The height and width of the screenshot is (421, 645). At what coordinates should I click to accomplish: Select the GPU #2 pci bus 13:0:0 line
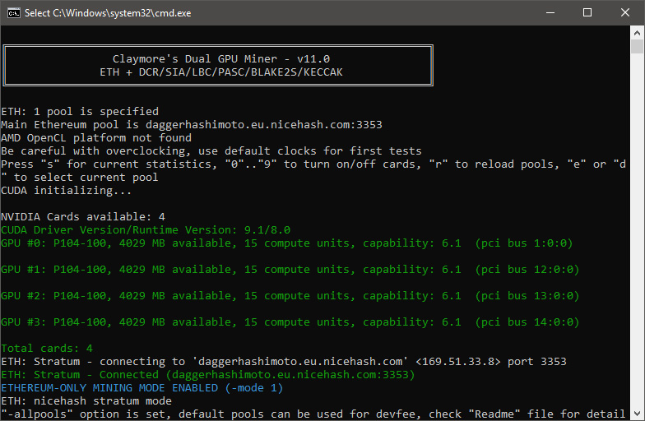[x=290, y=296]
